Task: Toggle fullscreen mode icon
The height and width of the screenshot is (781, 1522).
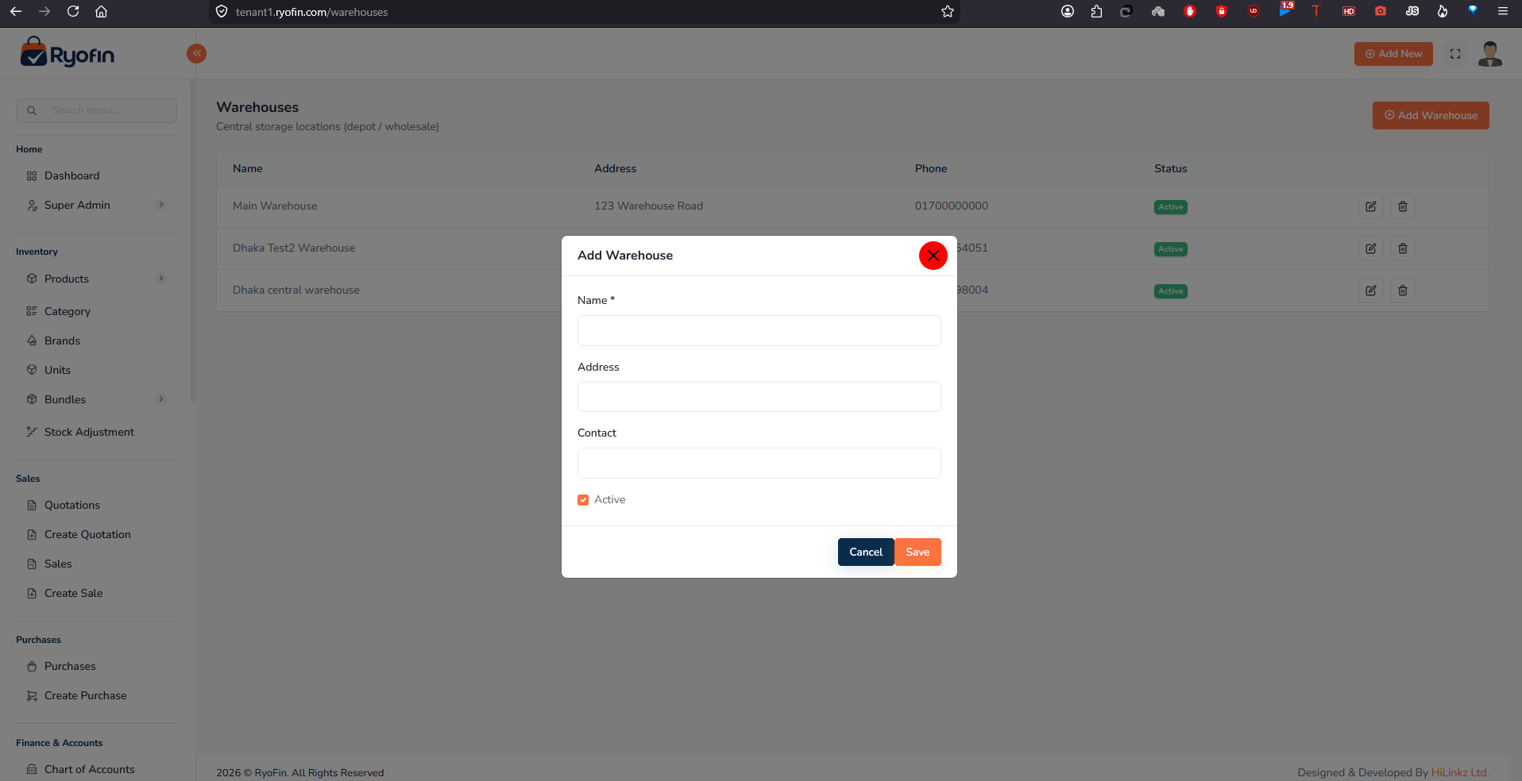Action: 1455,54
